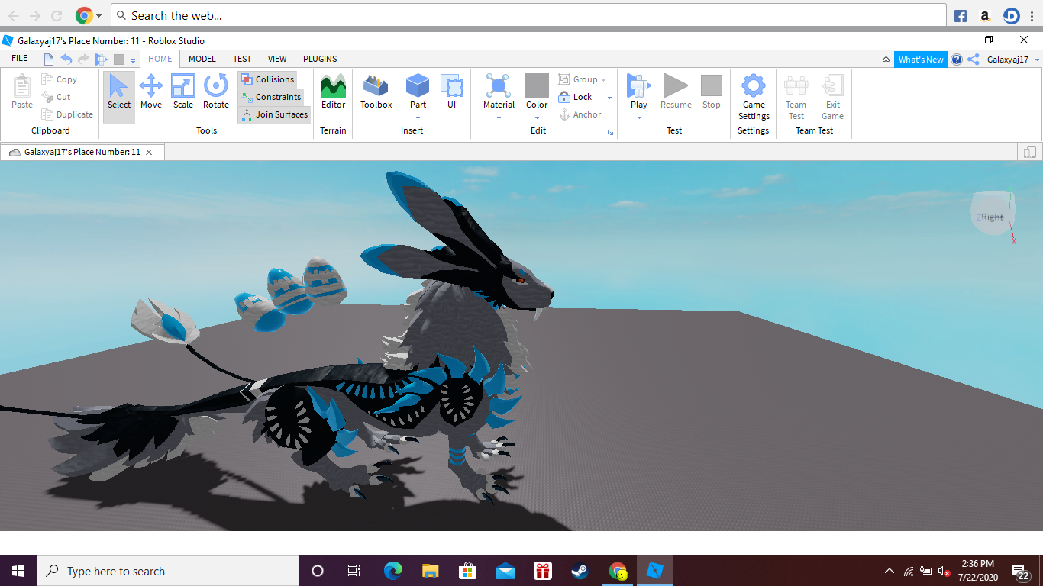Start the Play test
Viewport: 1043px width, 586px height.
(x=638, y=92)
